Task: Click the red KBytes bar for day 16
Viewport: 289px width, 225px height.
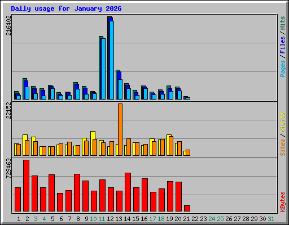Action: tap(145, 195)
